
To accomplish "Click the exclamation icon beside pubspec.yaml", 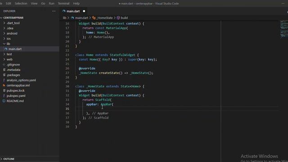I will 4,96.
